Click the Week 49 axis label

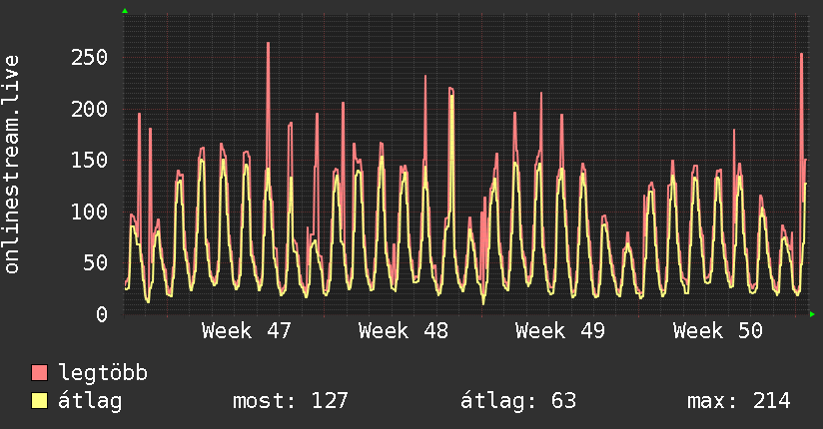coord(560,331)
